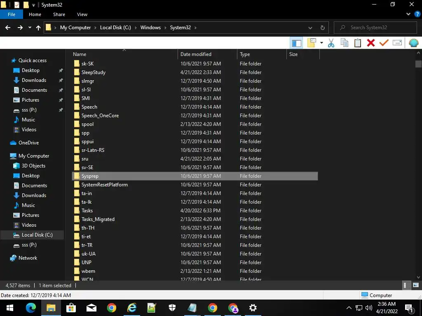The width and height of the screenshot is (422, 316).
Task: Select the Speech_OneCore folder
Action: (x=100, y=116)
